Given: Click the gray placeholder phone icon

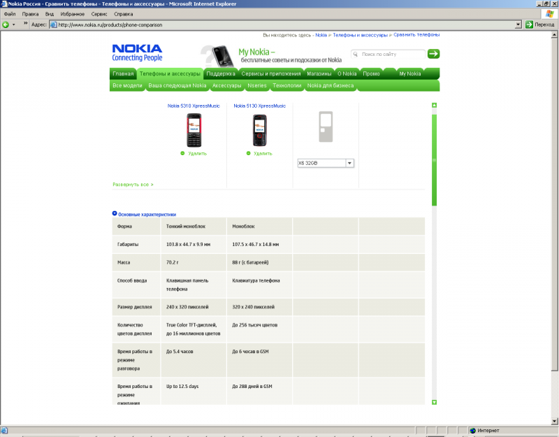Looking at the screenshot, I should point(326,129).
